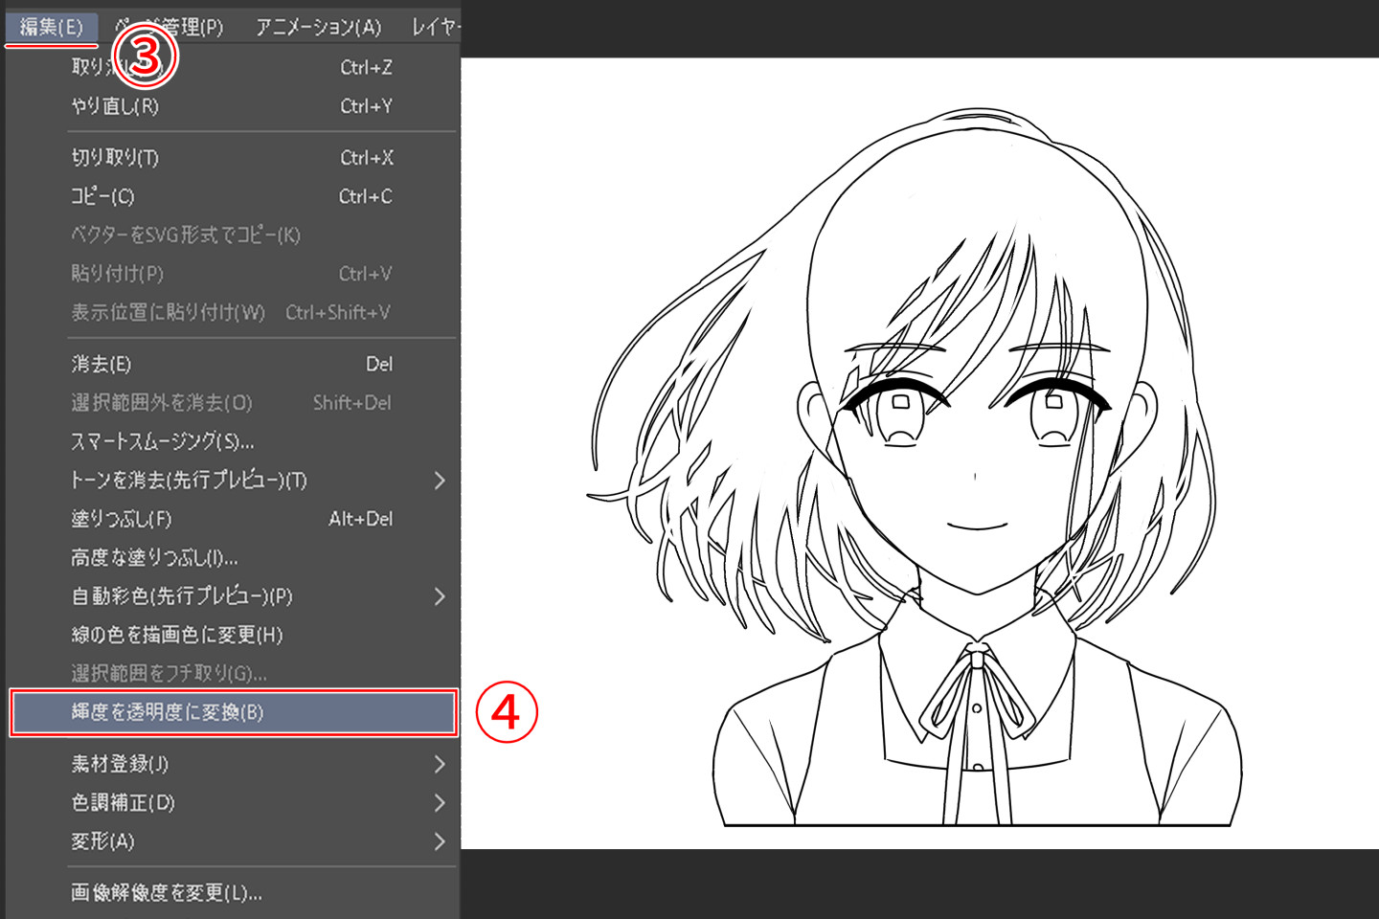Open 画像解像度を変更(L) dialog
Viewport: 1379px width, 919px height.
coord(167,892)
